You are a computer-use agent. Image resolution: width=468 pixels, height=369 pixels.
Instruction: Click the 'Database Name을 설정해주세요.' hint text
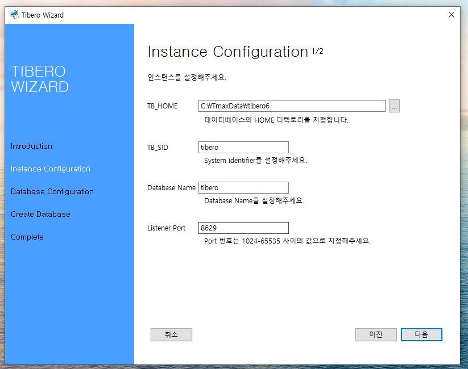point(254,200)
